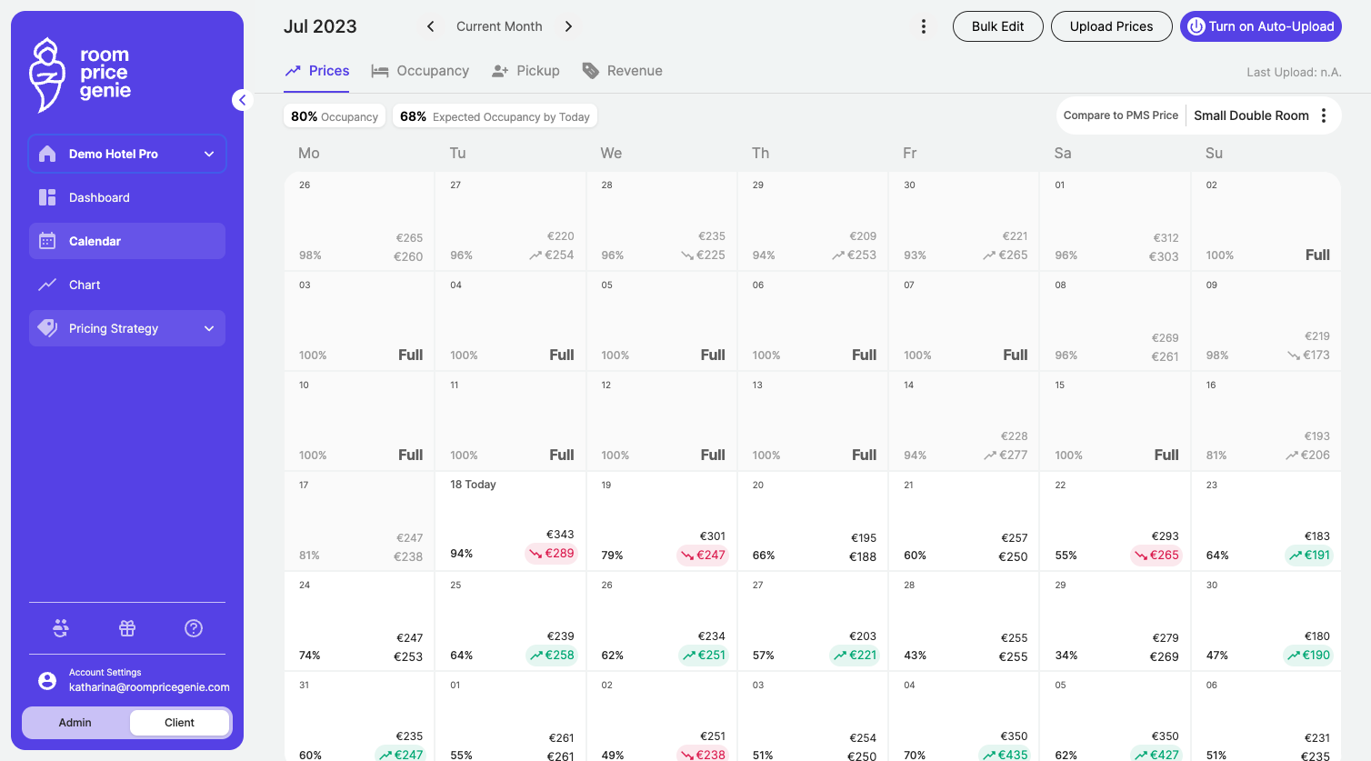Screen dimensions: 1371x761
Task: Switch to the Occupancy tab
Action: click(420, 71)
